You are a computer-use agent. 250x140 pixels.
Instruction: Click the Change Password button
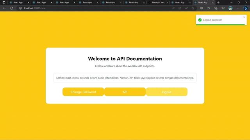[83, 92]
